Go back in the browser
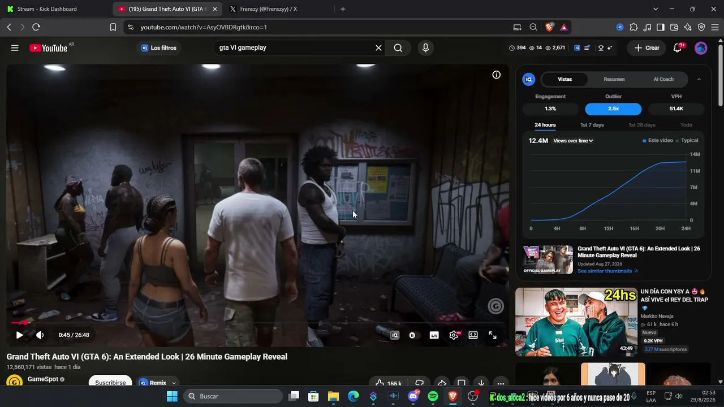724x407 pixels. pyautogui.click(x=9, y=27)
